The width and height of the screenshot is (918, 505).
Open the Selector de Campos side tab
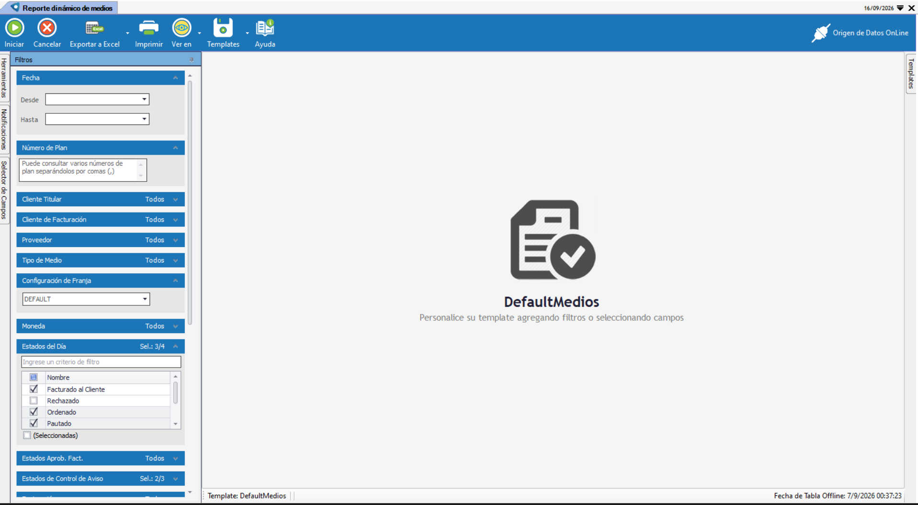click(4, 190)
